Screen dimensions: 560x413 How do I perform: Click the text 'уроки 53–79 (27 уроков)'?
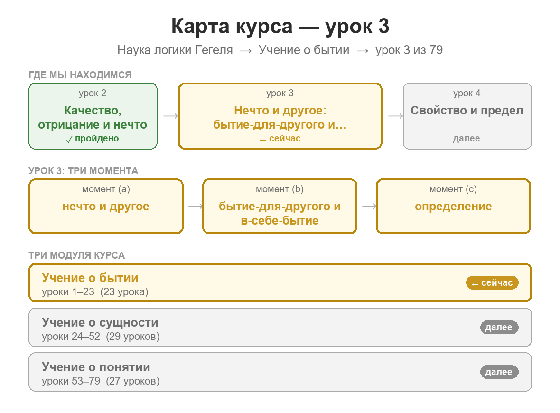click(101, 381)
